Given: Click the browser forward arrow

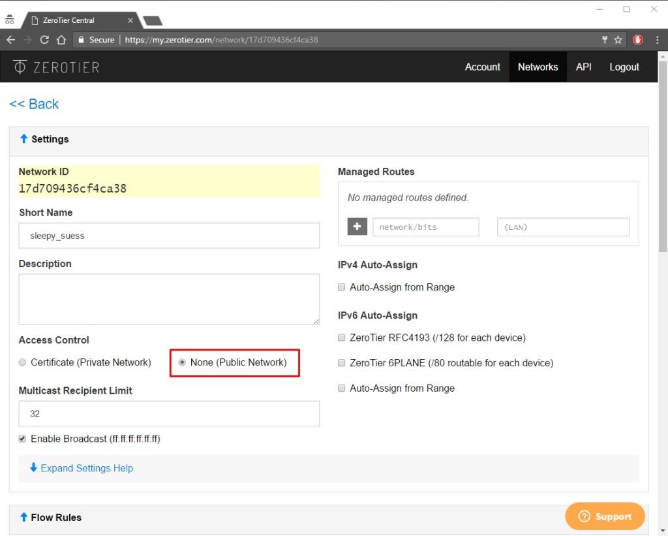Looking at the screenshot, I should pyautogui.click(x=27, y=40).
